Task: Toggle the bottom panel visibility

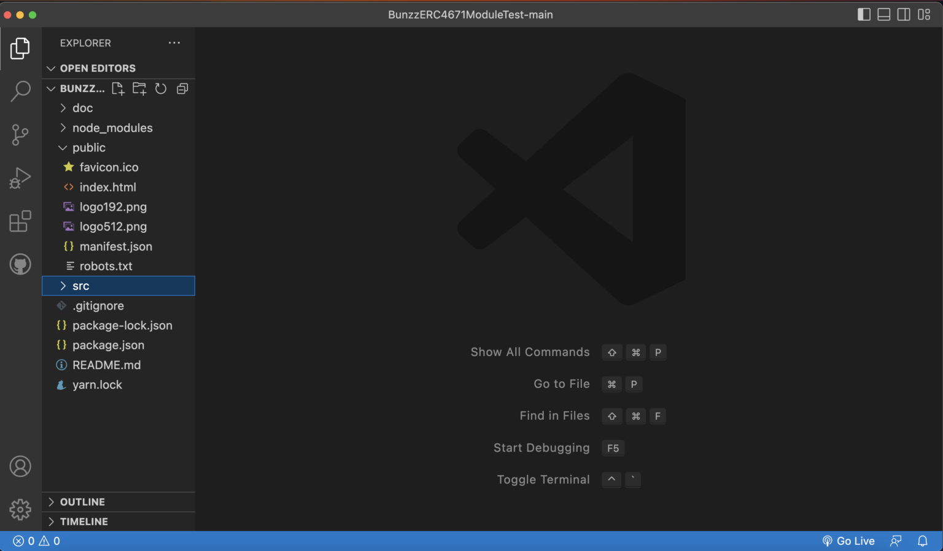Action: [x=883, y=15]
